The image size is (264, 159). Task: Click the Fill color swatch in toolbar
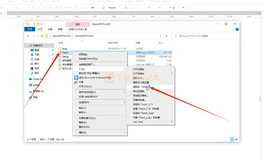tap(98, 7)
